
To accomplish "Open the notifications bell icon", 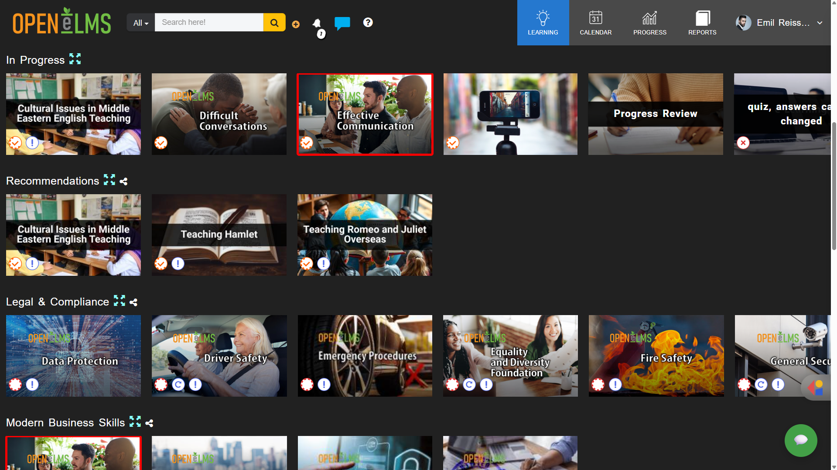I will point(317,24).
